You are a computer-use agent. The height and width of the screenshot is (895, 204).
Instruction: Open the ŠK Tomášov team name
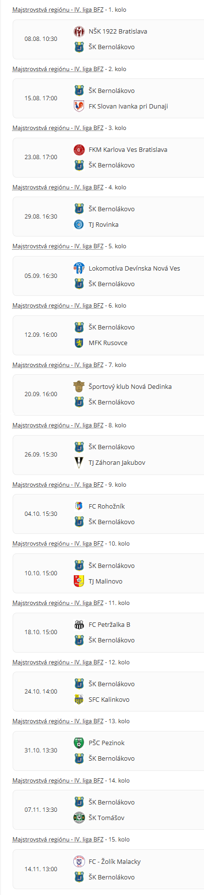coord(106,818)
